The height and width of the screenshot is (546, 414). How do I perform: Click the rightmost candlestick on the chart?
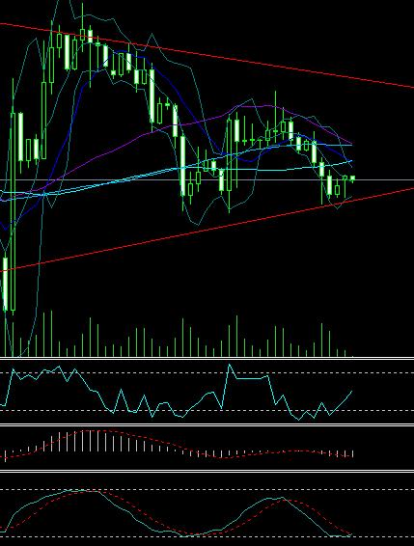352,178
